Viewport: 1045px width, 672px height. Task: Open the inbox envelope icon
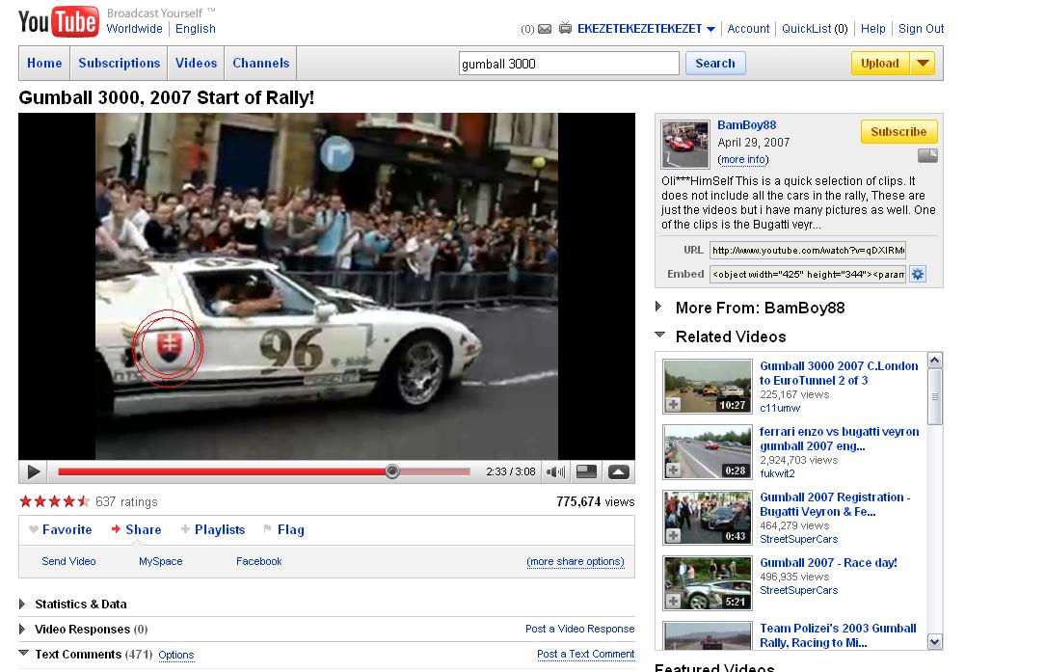point(546,29)
